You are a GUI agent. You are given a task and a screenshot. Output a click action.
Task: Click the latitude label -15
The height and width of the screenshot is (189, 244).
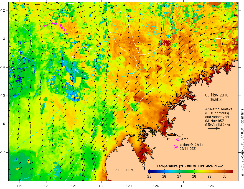3,96
